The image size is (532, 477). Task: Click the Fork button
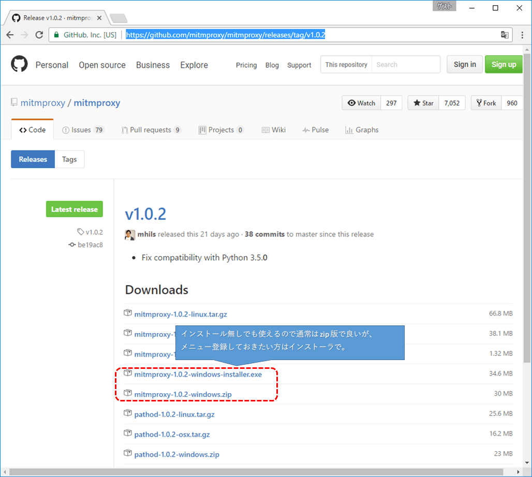[486, 103]
